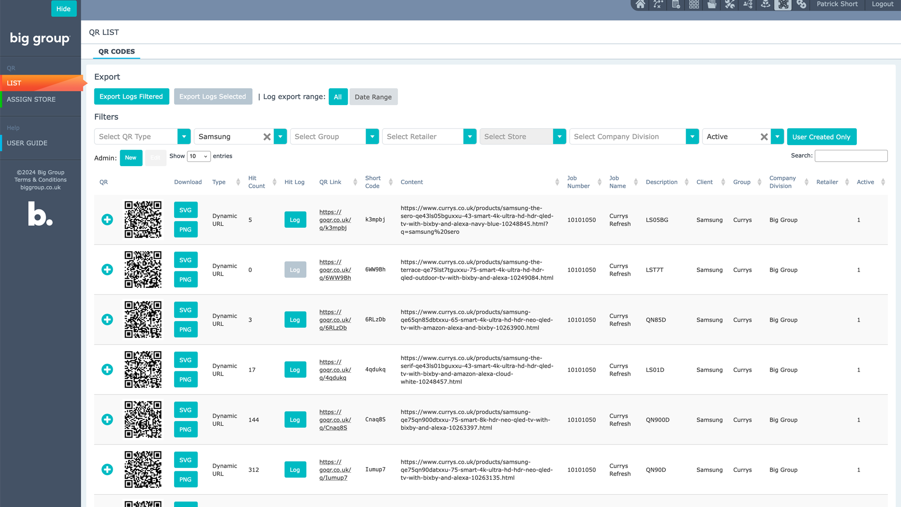The image size is (901, 507).
Task: Open hit Log for 6RLzDb row
Action: (x=295, y=320)
